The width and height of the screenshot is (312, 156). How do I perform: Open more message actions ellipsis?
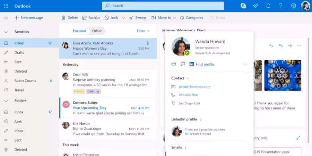tap(299, 46)
